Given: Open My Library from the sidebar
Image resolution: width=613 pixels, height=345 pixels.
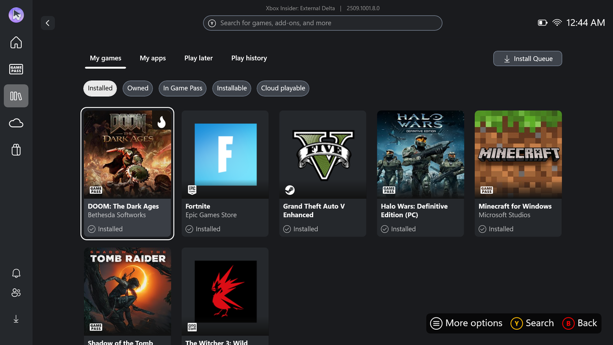Looking at the screenshot, I should click(x=16, y=96).
